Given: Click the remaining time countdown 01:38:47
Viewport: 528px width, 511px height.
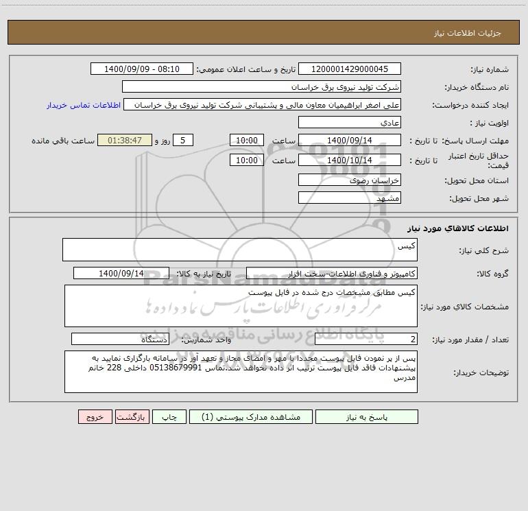Looking at the screenshot, I should click(125, 140).
